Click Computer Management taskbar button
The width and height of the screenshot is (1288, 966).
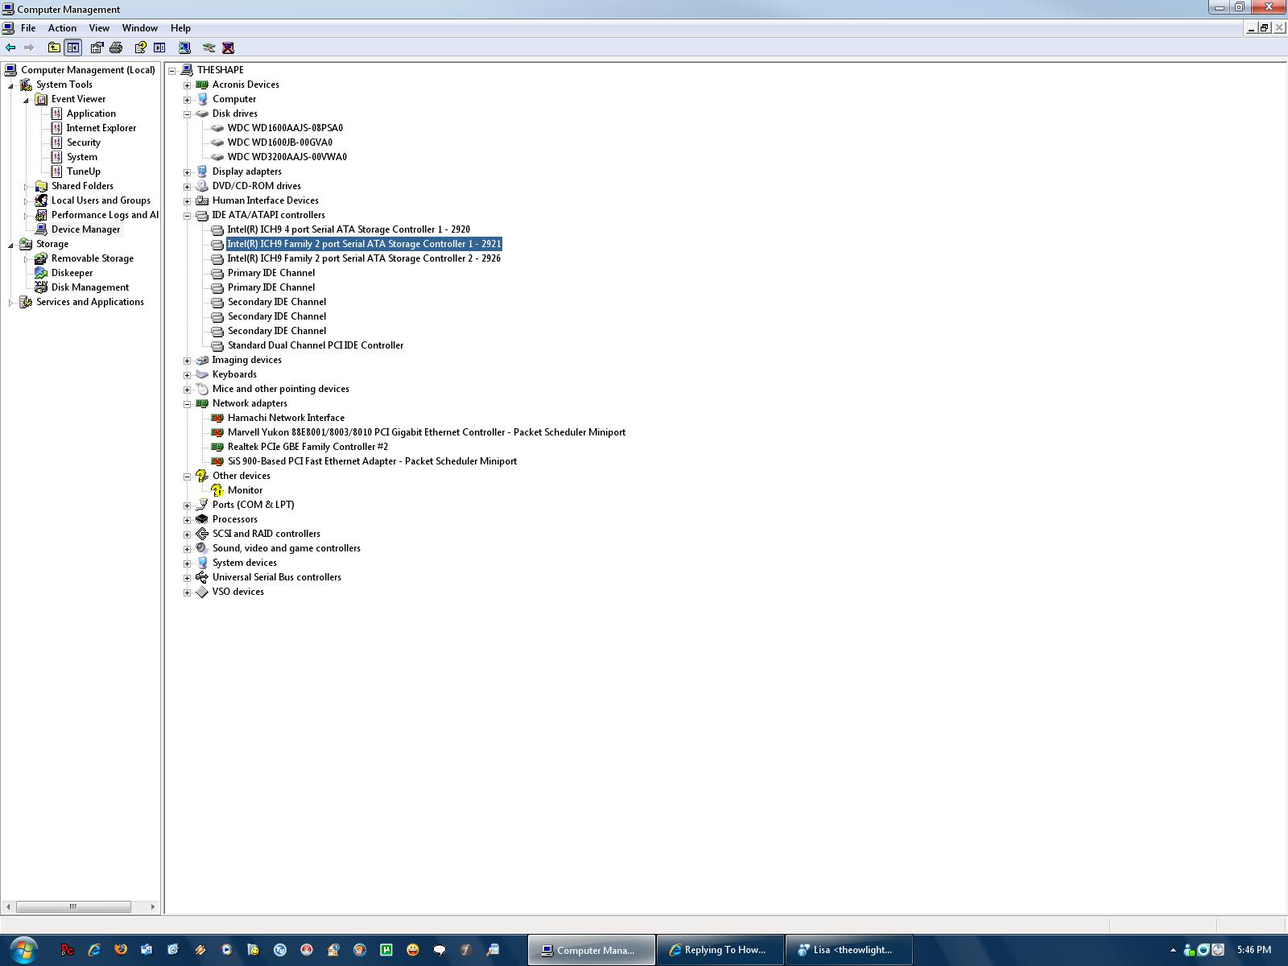click(x=592, y=950)
